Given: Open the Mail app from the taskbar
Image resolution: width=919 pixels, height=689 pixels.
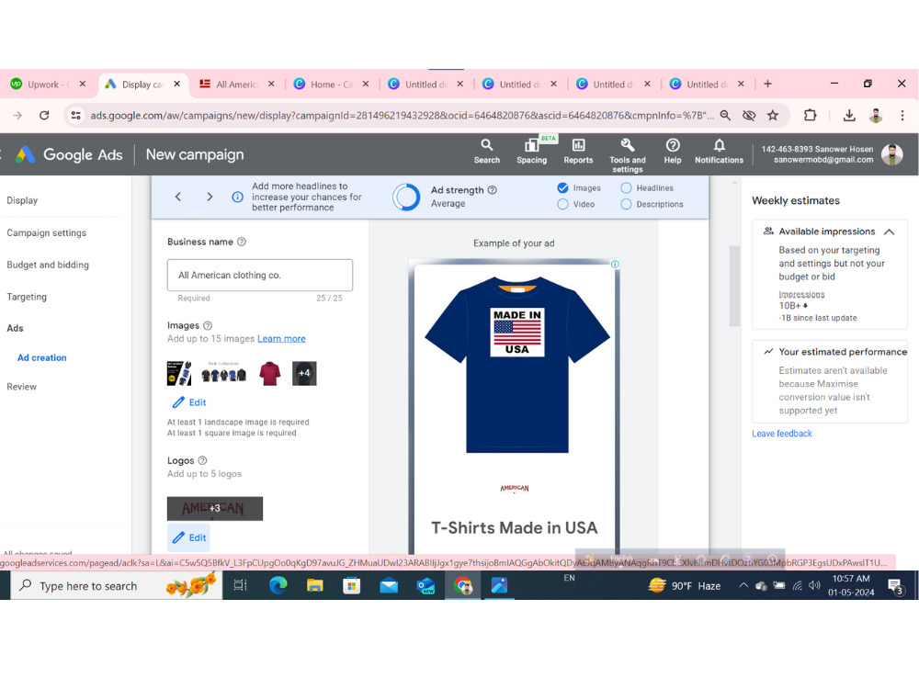Looking at the screenshot, I should pos(389,585).
